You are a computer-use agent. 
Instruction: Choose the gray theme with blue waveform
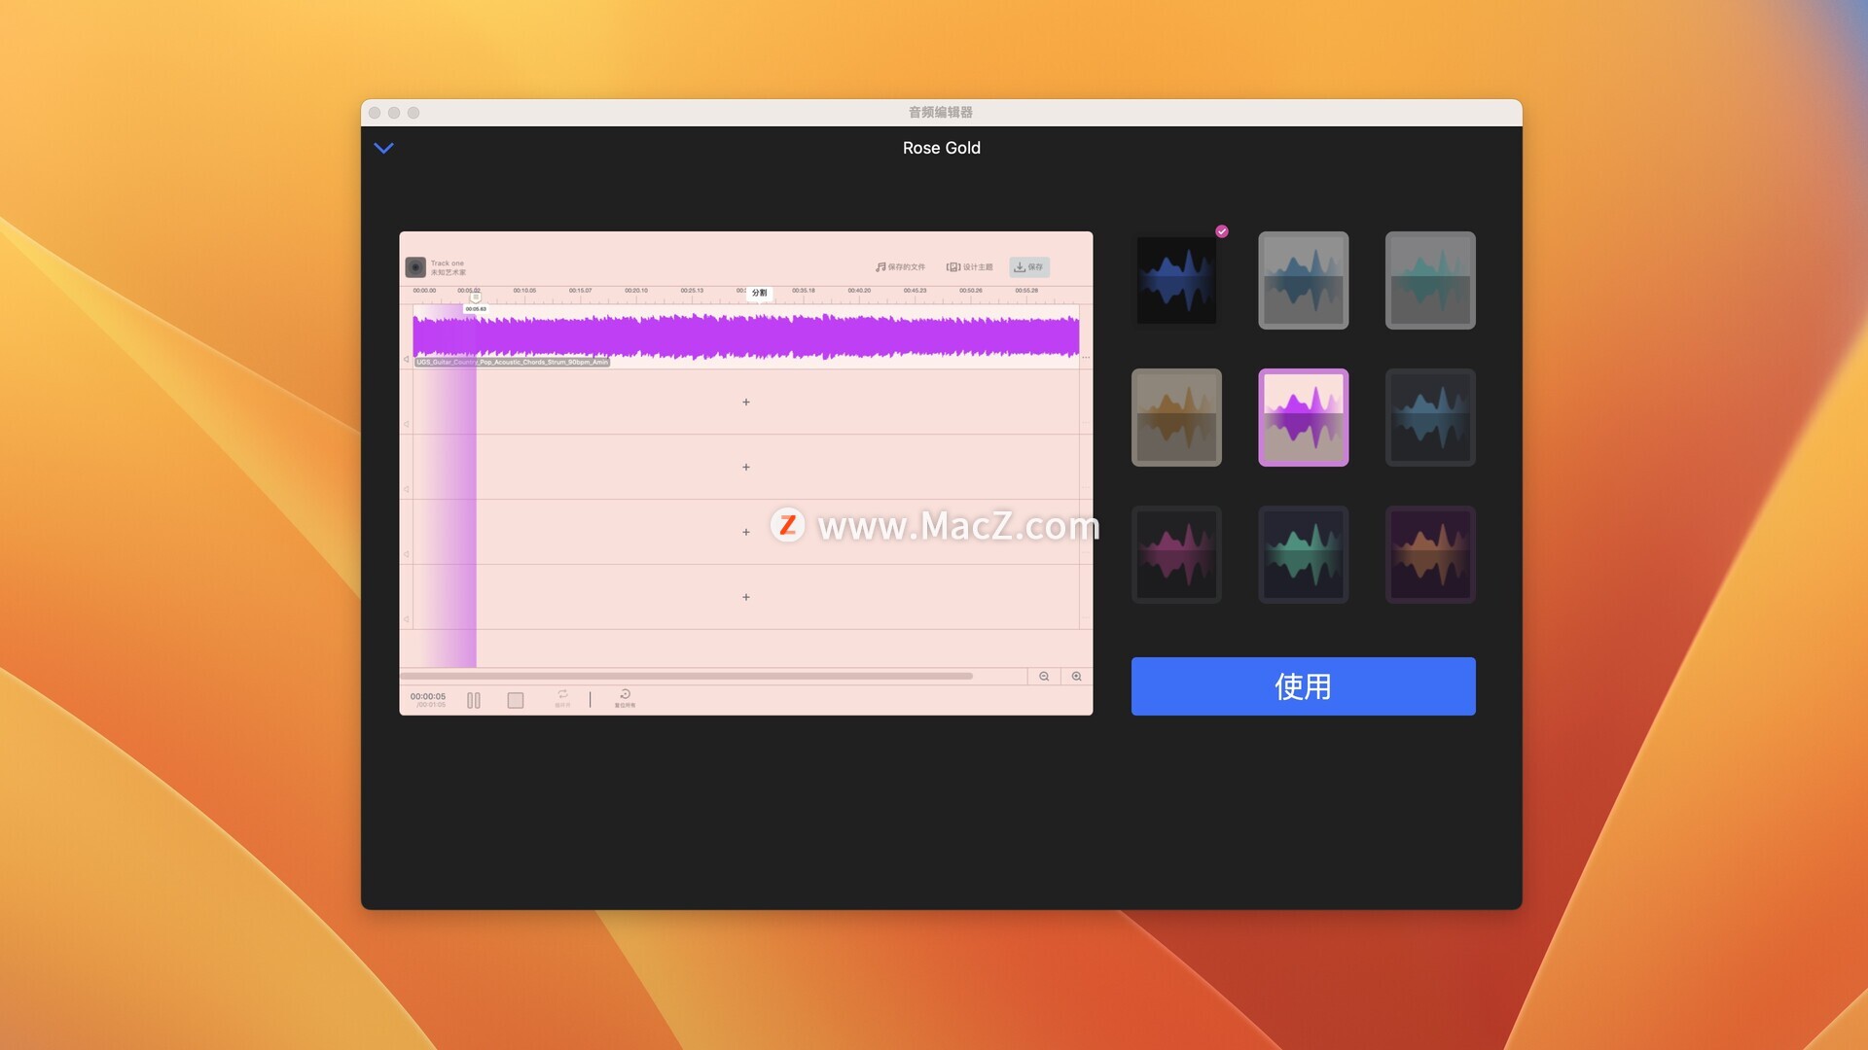1303,280
